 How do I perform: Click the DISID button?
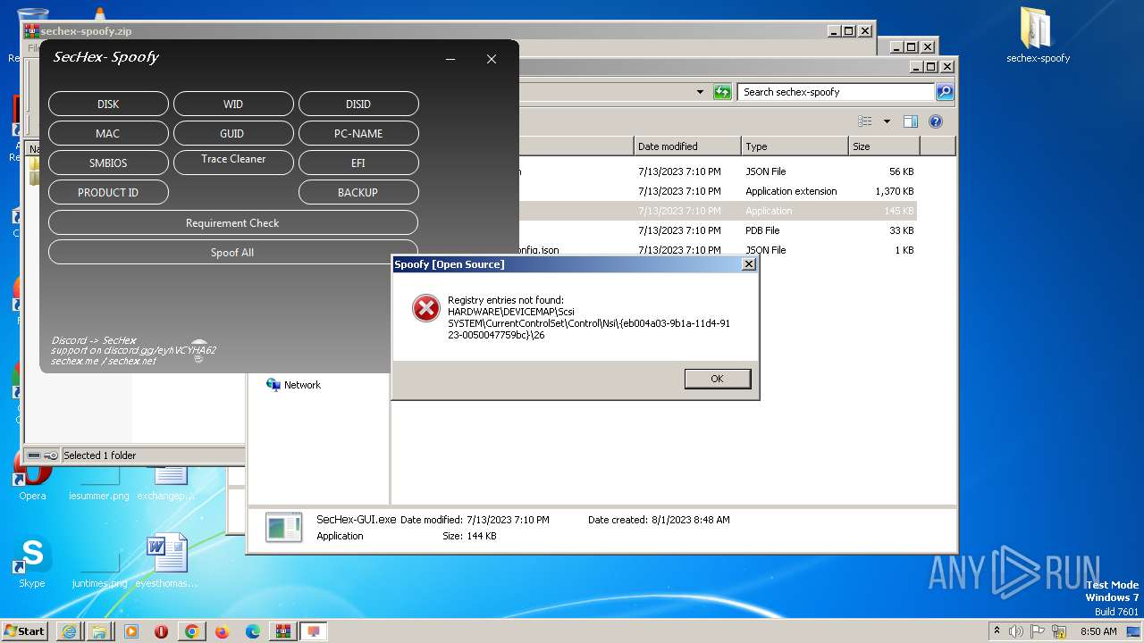(x=358, y=104)
